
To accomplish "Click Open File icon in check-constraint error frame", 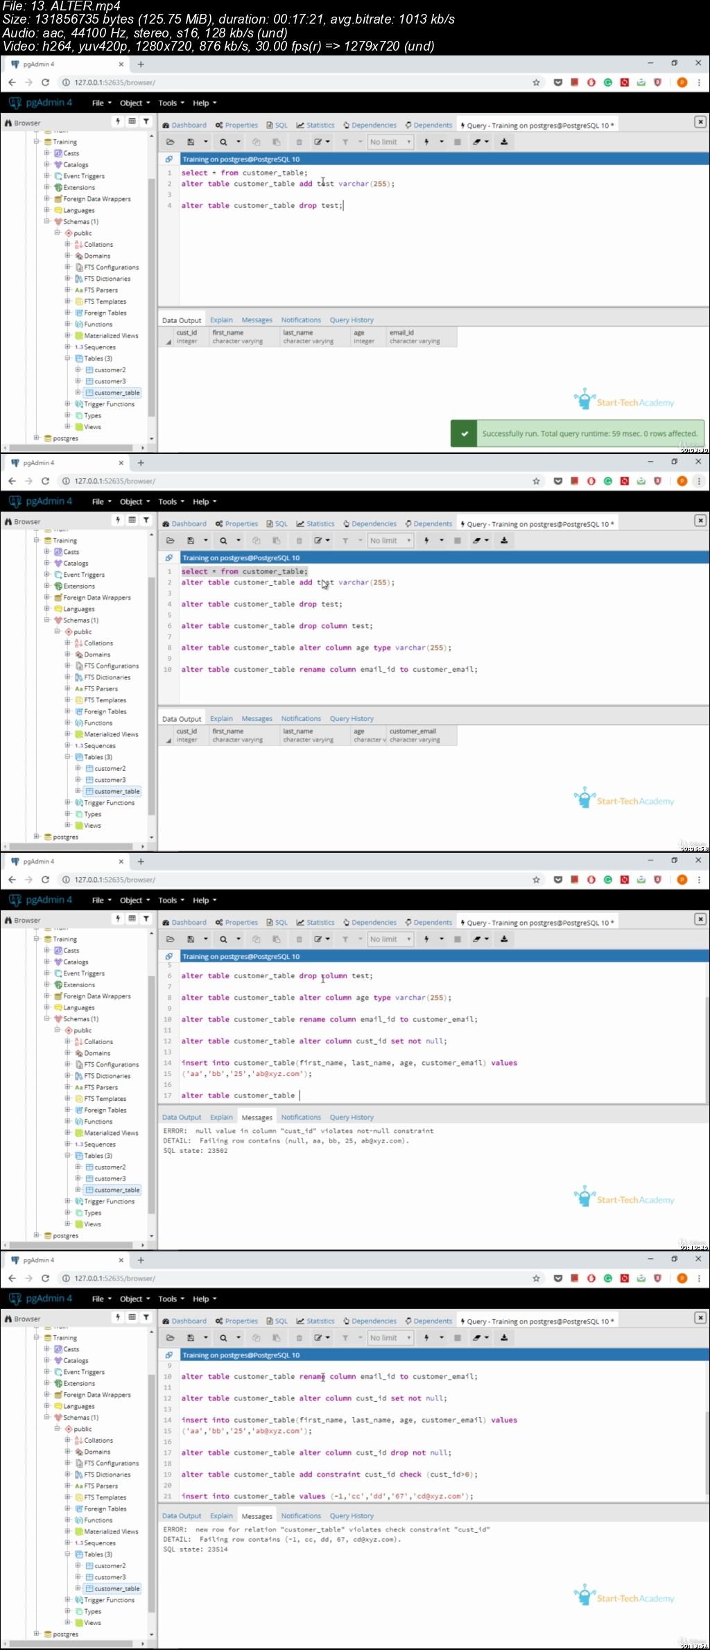I will point(170,1338).
